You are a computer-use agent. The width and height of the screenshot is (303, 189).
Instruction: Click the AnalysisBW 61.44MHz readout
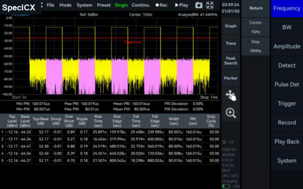point(198,15)
